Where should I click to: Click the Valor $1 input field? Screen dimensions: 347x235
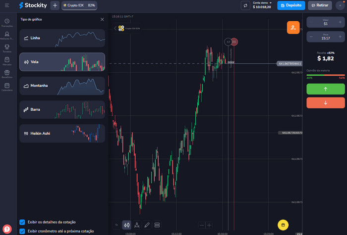click(x=326, y=22)
